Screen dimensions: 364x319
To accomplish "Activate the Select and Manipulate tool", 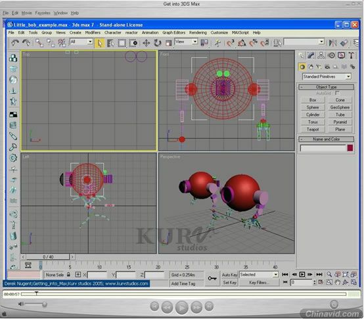I will (217, 43).
